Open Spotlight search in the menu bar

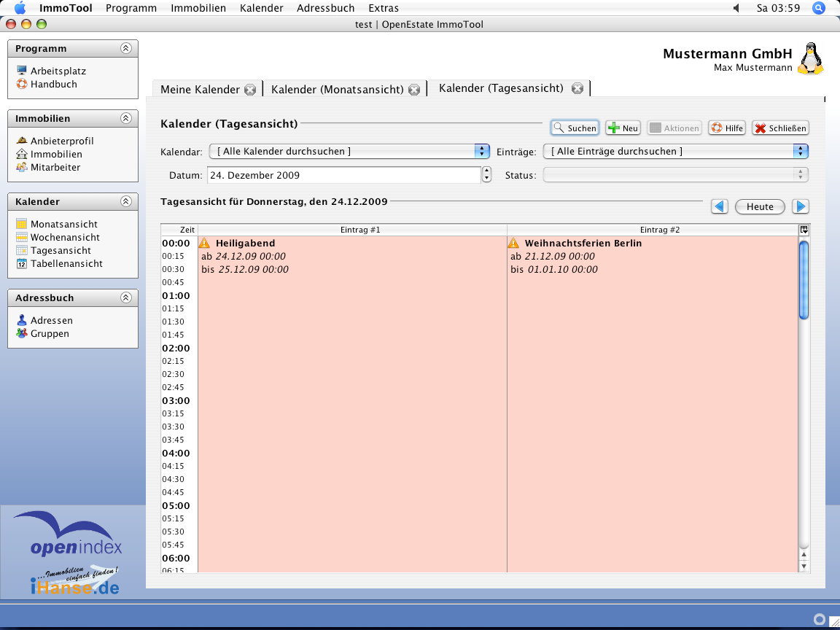coord(818,8)
